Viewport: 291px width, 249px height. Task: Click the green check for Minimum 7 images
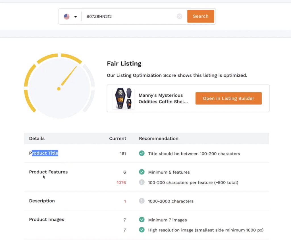tap(142, 220)
